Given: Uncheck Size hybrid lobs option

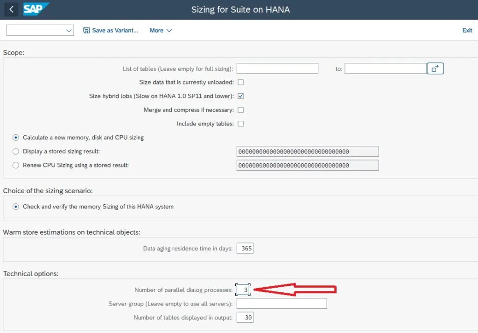Looking at the screenshot, I should click(240, 96).
